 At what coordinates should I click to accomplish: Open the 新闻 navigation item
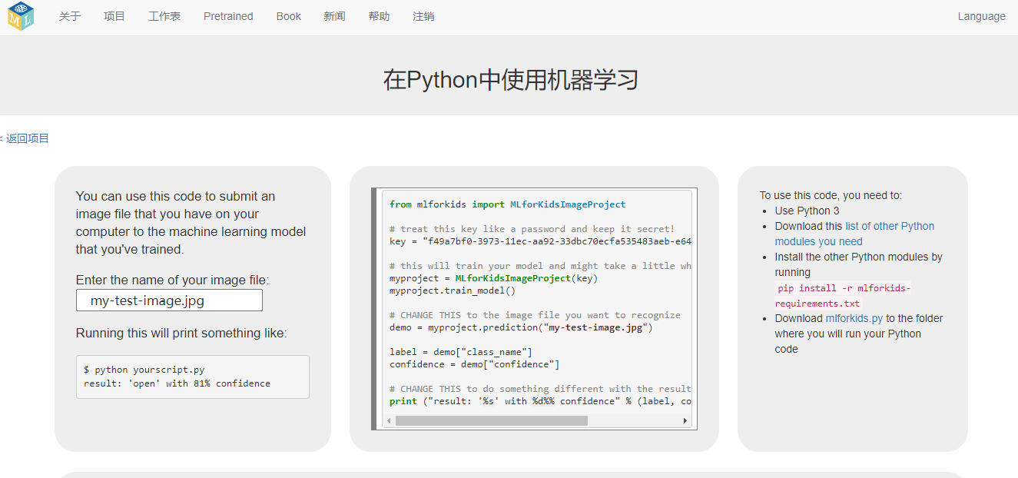(x=334, y=16)
